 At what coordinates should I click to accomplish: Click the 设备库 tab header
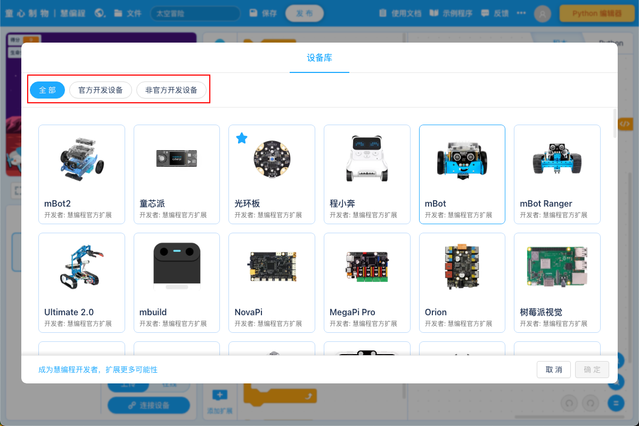click(319, 58)
